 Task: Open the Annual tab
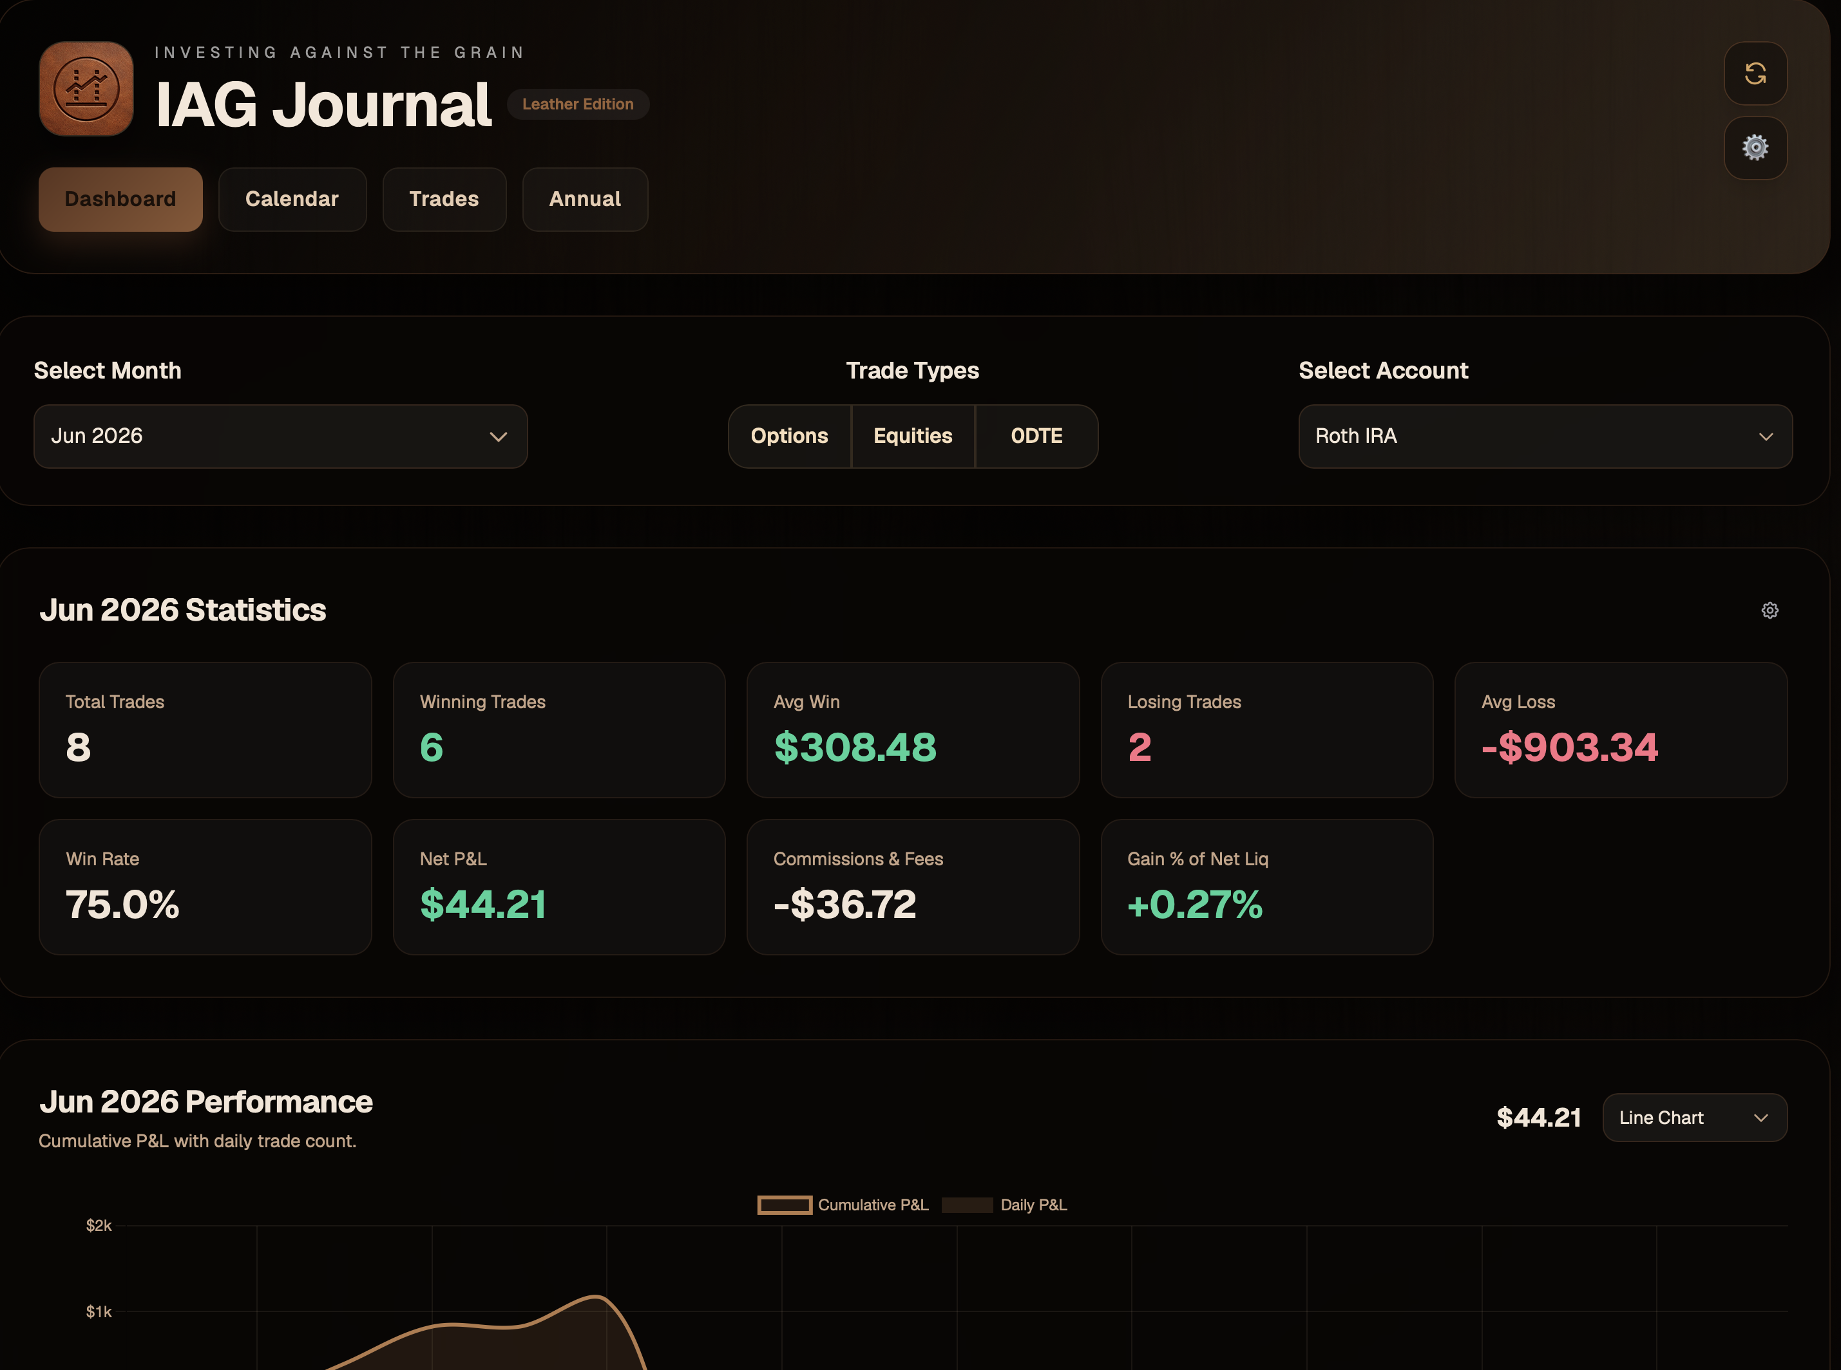[585, 199]
